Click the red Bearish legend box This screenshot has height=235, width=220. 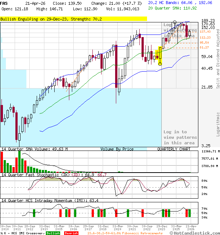point(71,233)
